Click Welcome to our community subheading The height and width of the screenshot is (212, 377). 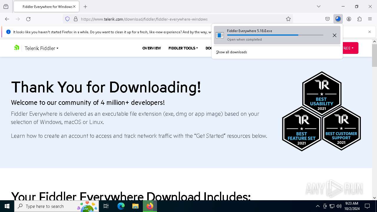coord(88,102)
